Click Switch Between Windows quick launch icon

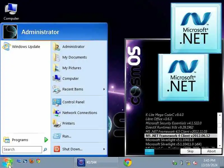tap(25, 161)
